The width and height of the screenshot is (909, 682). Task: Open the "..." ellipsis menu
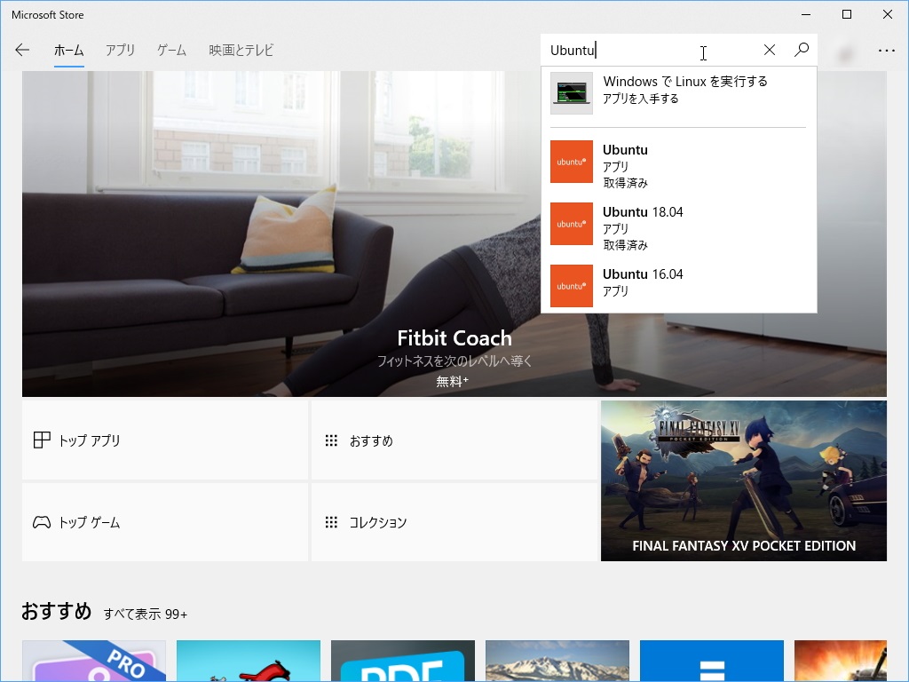[x=886, y=51]
